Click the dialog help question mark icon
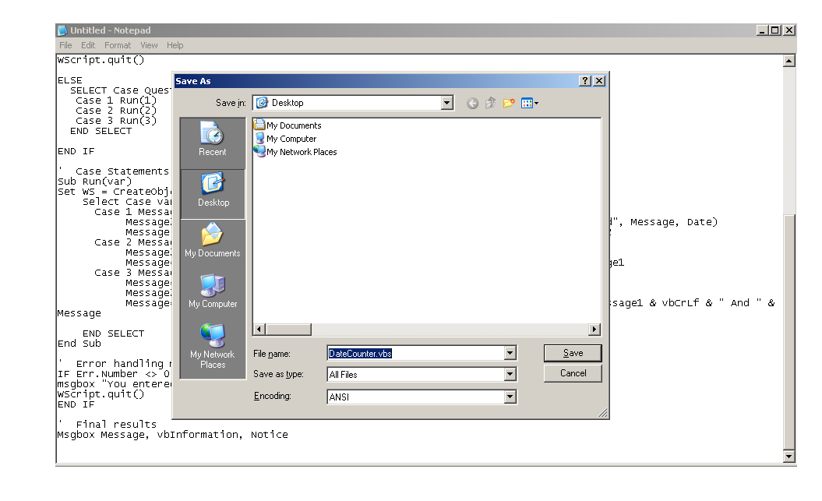Image resolution: width=822 pixels, height=501 pixels. (584, 80)
